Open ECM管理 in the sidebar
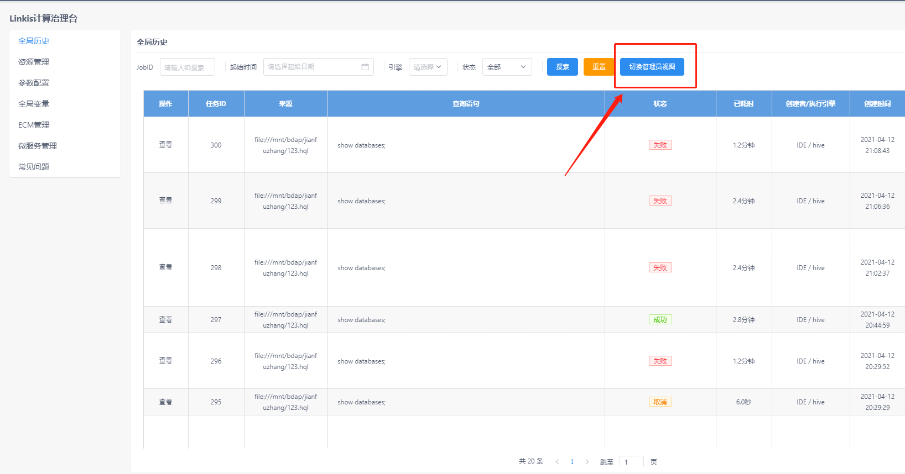Viewport: 905px width, 474px height. click(x=34, y=125)
